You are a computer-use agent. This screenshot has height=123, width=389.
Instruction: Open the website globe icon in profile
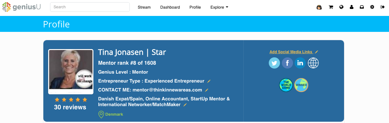tap(313, 63)
